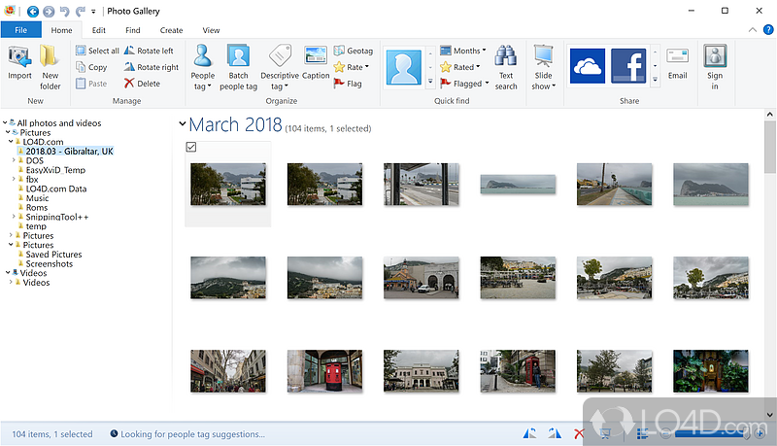Collapse the March 2018 group
777x446 pixels.
[x=182, y=124]
